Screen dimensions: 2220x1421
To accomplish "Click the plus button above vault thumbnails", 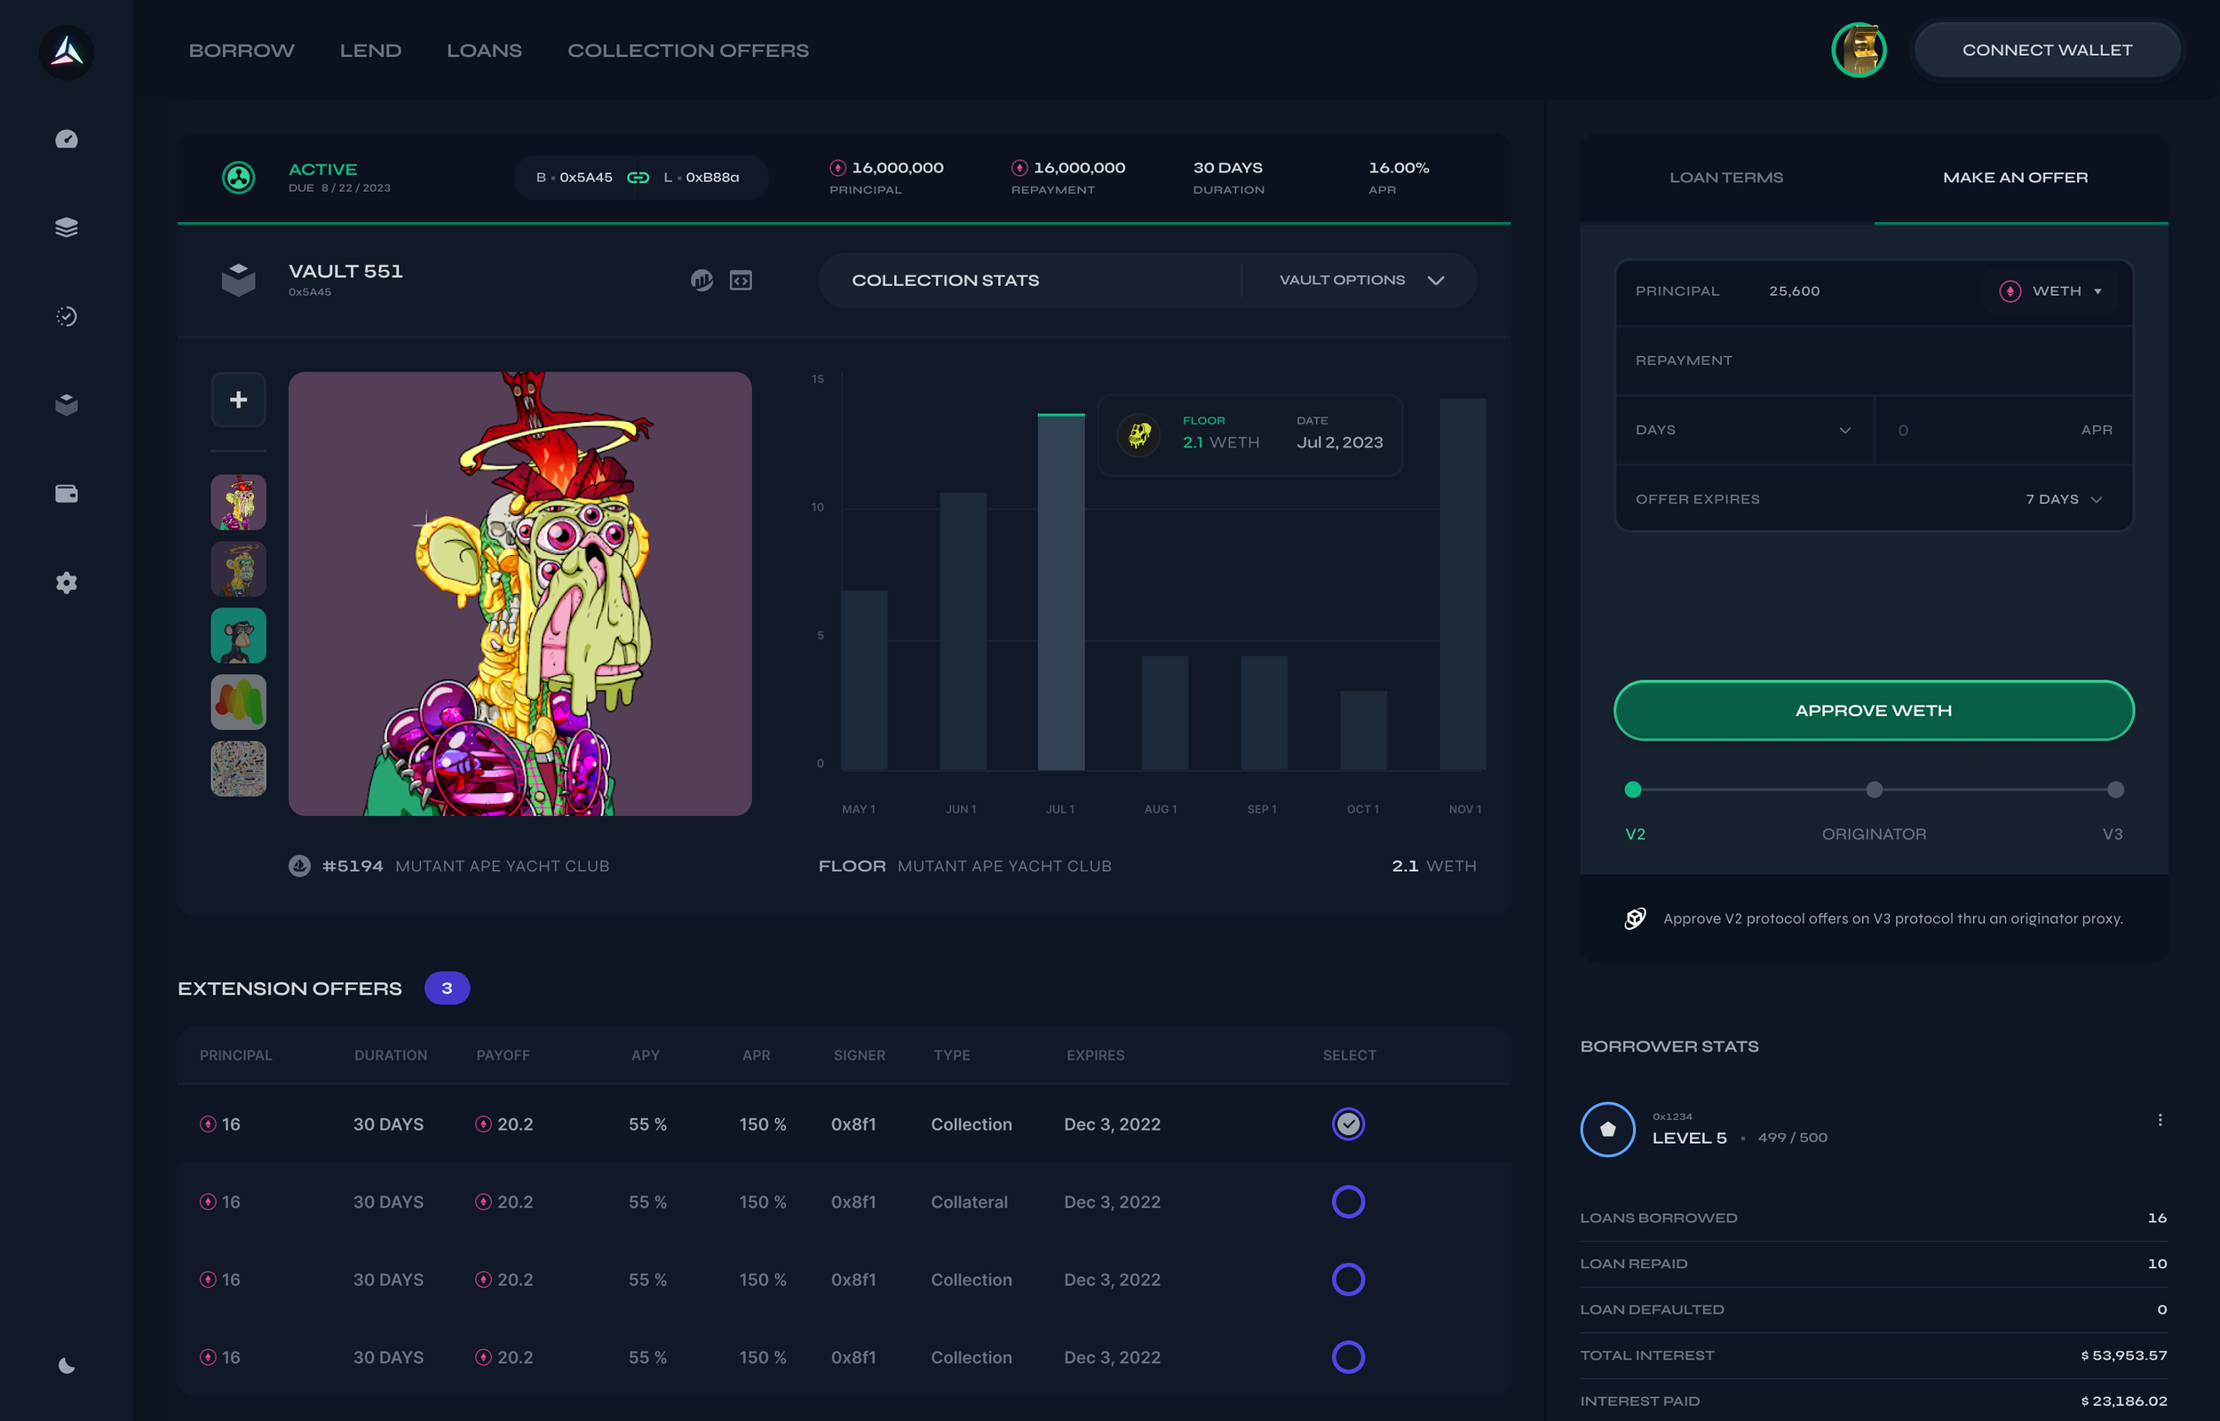I will [x=238, y=400].
